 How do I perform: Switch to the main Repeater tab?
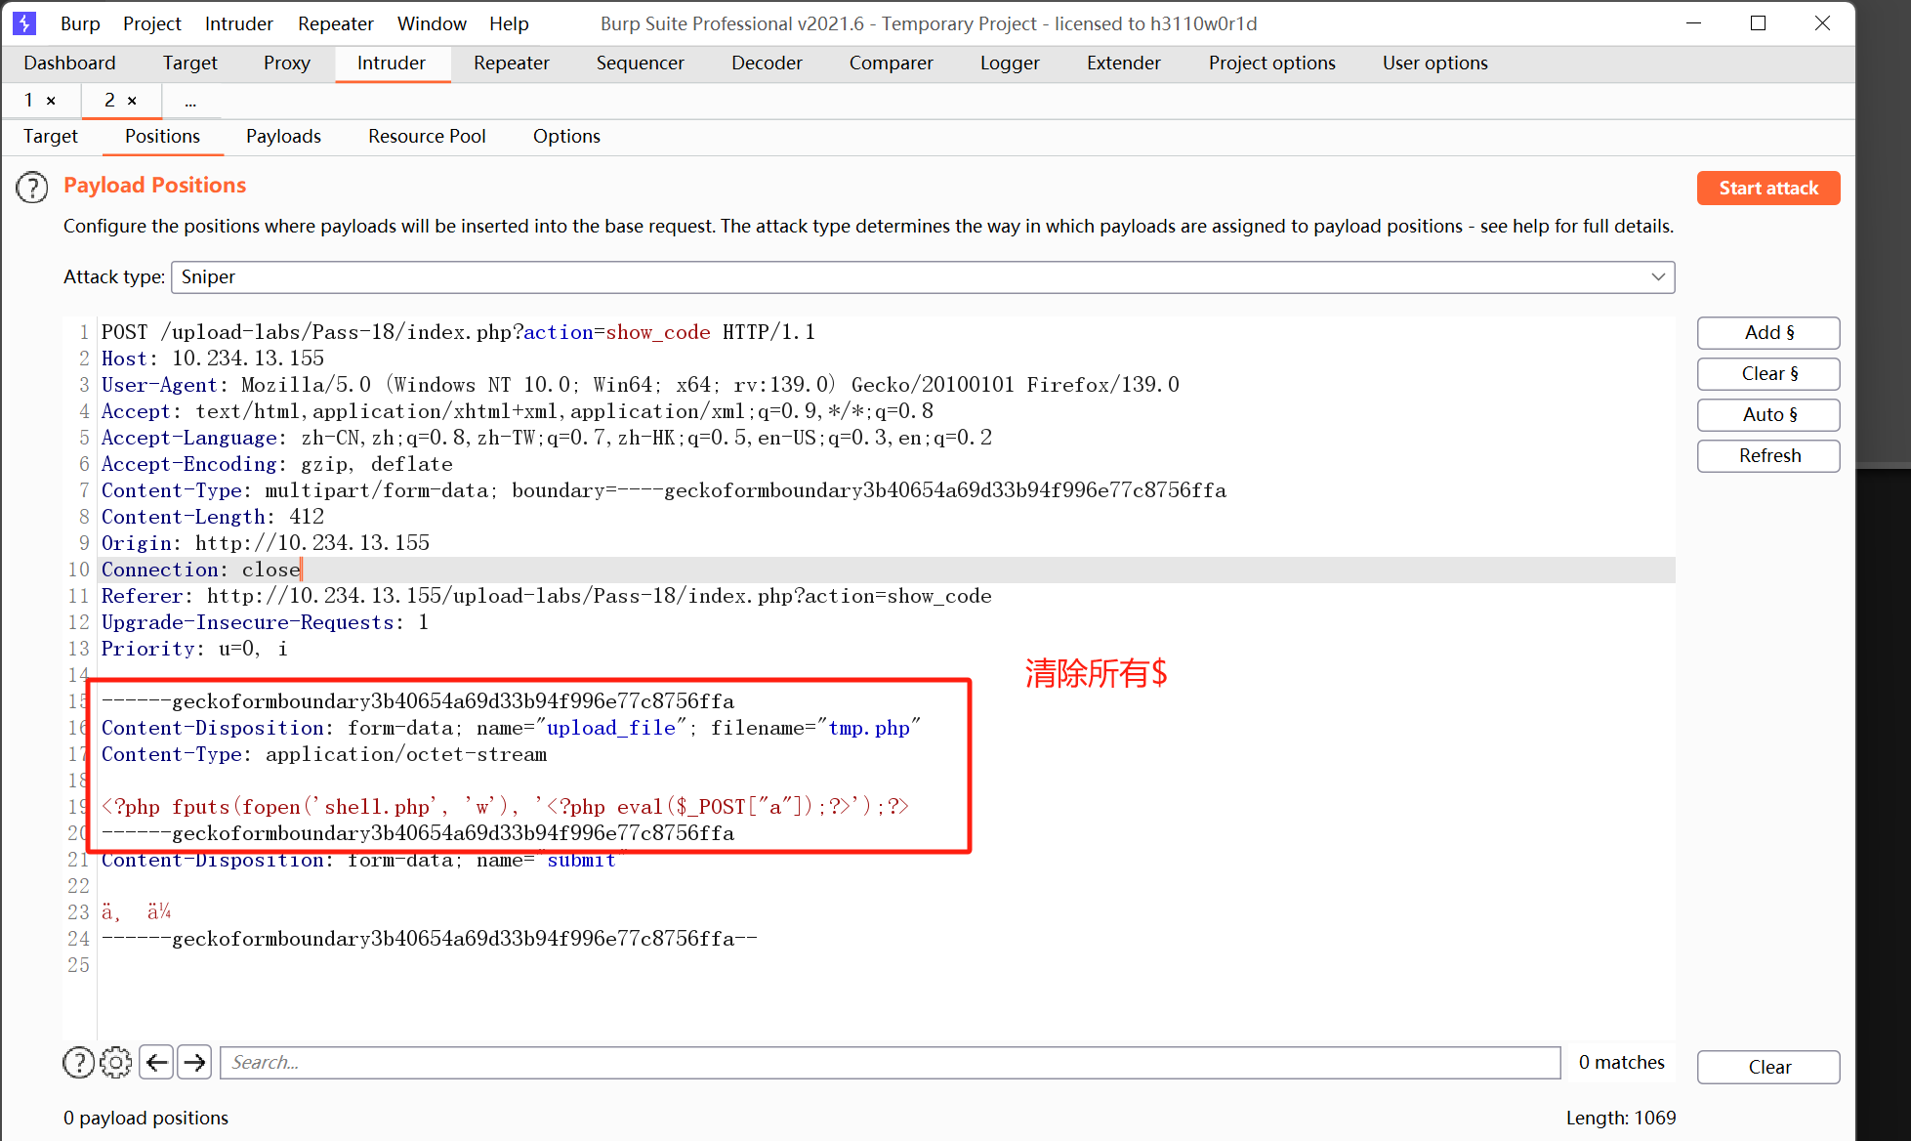point(512,63)
